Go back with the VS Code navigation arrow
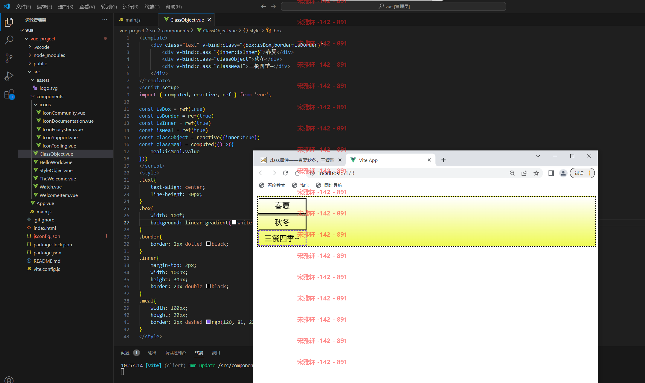Screen dimensions: 645x383 click(x=263, y=6)
